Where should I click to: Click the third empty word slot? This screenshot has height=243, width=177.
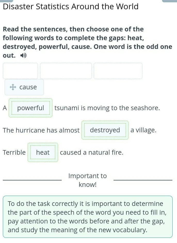[118, 71]
